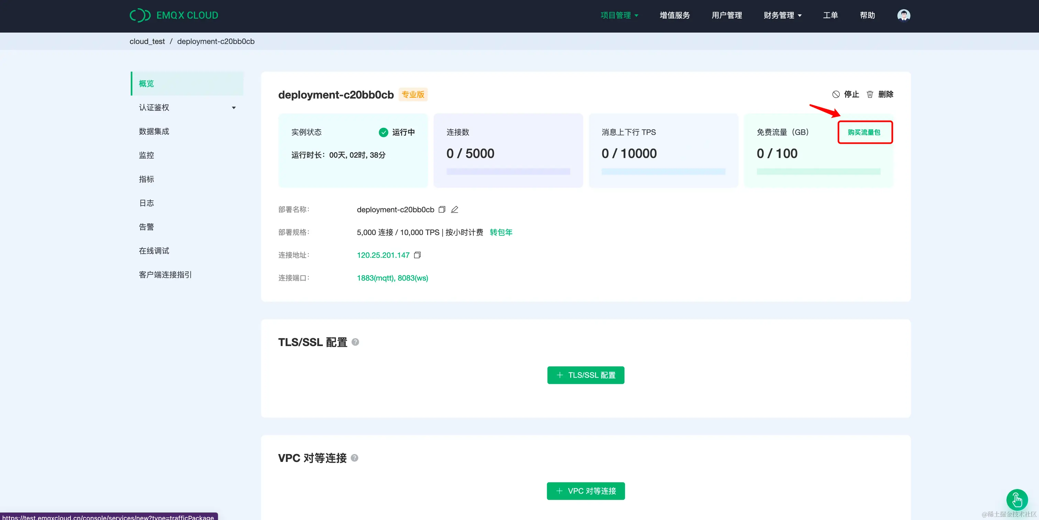Open the user avatar menu
1039x520 pixels.
point(904,15)
